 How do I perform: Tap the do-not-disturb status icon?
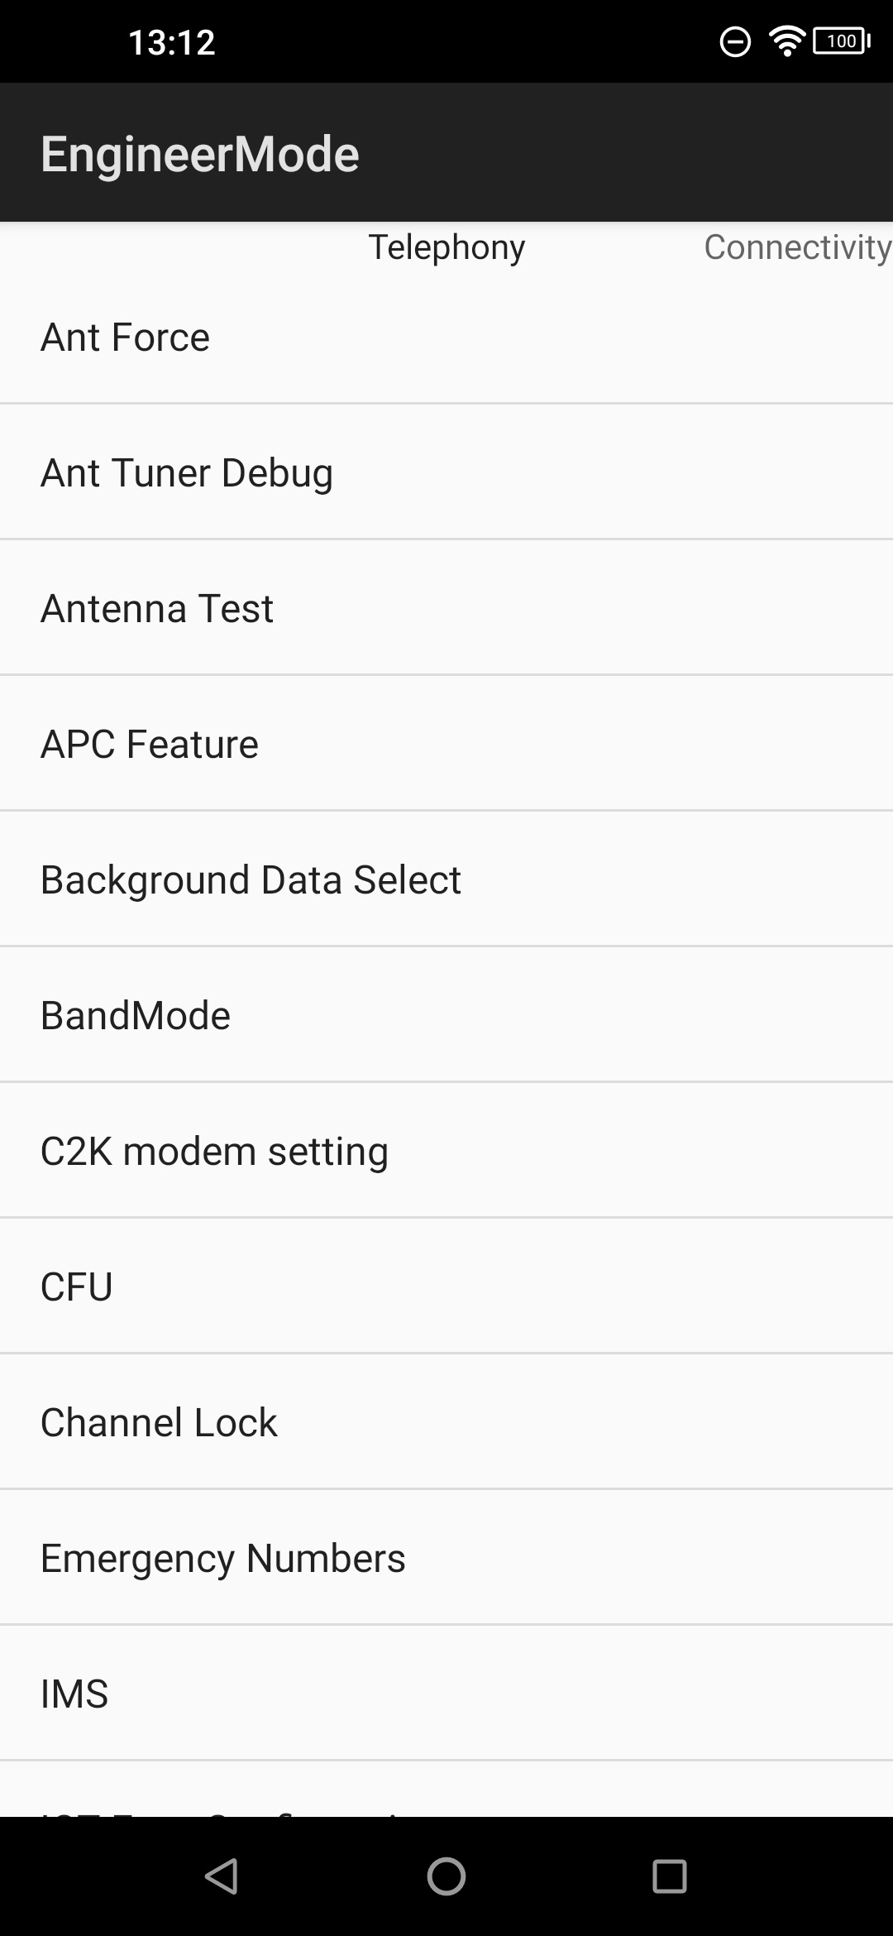pos(734,41)
